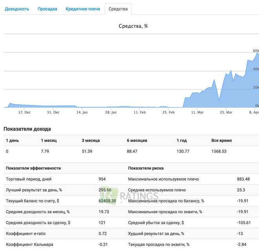Click 'Лучший результат за день, %' label
This screenshot has height=249, width=259.
(x=34, y=190)
